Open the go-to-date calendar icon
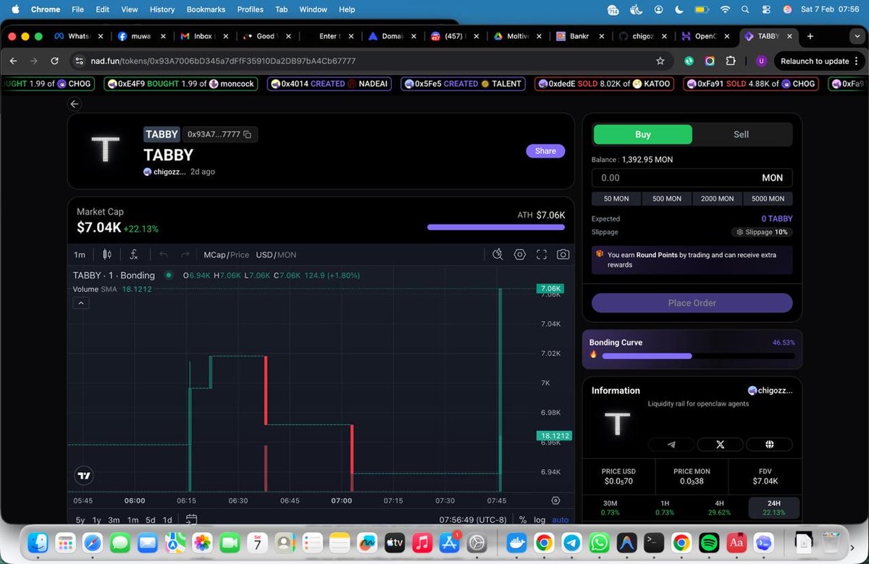The width and height of the screenshot is (869, 564). pos(191,520)
